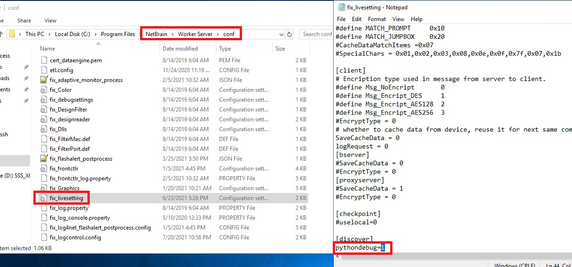
Task: Switch to the Share ribbon tab
Action: (x=24, y=21)
